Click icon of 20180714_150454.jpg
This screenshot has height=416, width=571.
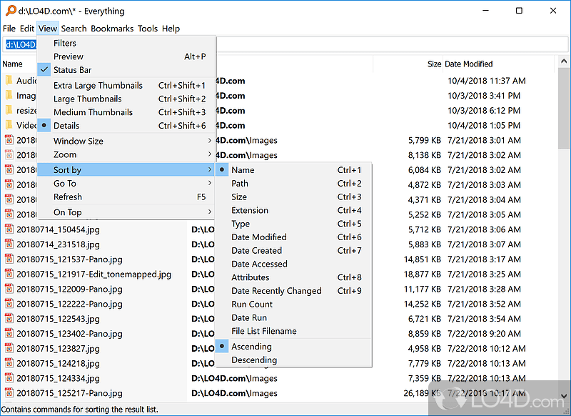pos(9,229)
